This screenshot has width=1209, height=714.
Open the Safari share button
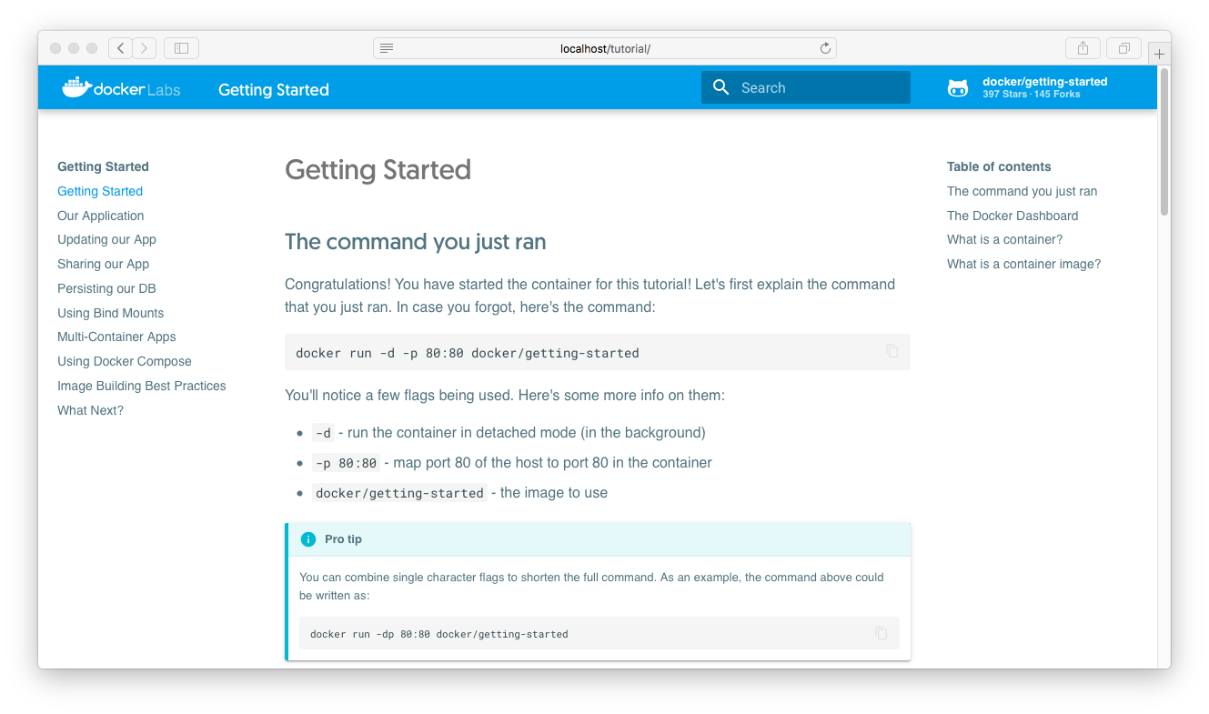[1083, 48]
